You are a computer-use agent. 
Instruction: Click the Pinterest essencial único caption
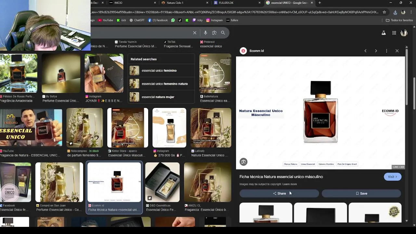(211, 44)
